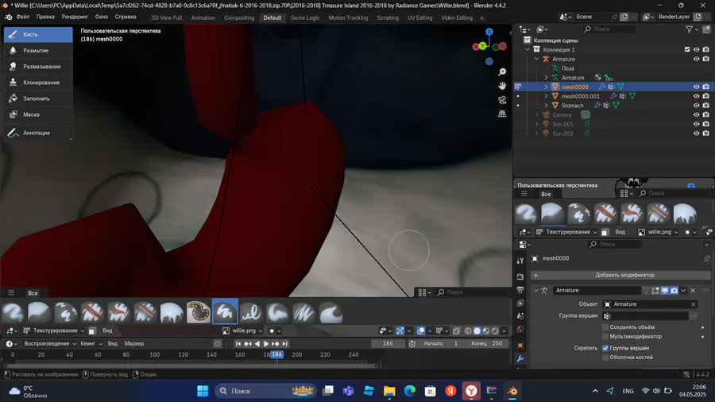Viewport: 715px width, 402px height.
Task: Jump to the timeline end frame
Action: (284, 344)
